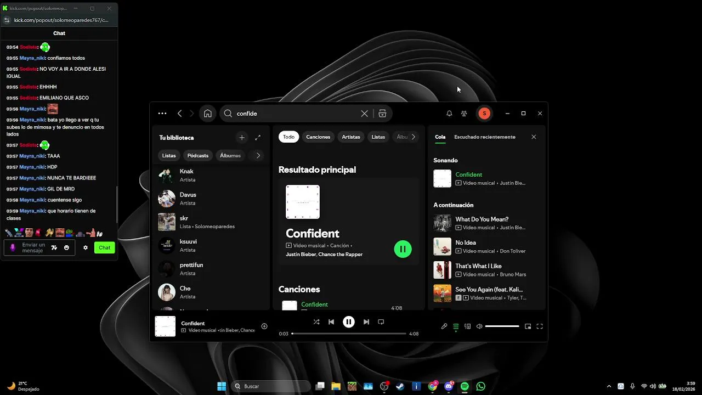Screen dimensions: 702x395
Task: Open artist ksuuvi in library
Action: coord(211,245)
